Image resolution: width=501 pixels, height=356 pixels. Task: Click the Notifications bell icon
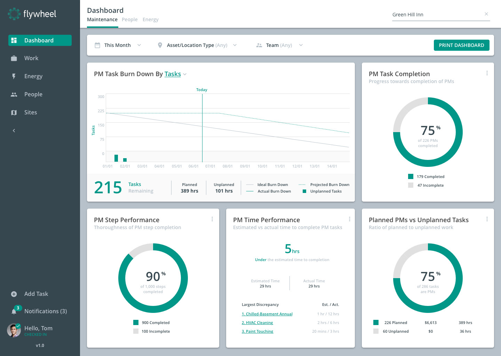click(x=14, y=311)
